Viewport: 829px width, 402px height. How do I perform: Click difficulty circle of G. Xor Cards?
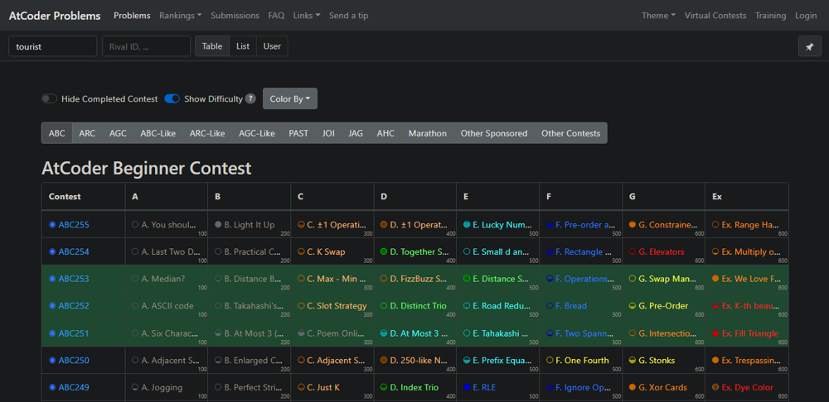point(633,387)
